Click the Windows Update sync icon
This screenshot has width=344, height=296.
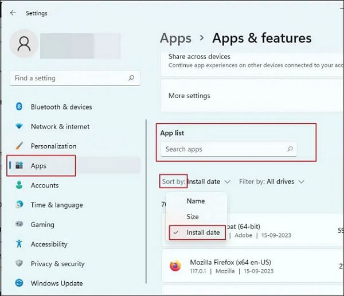[19, 283]
